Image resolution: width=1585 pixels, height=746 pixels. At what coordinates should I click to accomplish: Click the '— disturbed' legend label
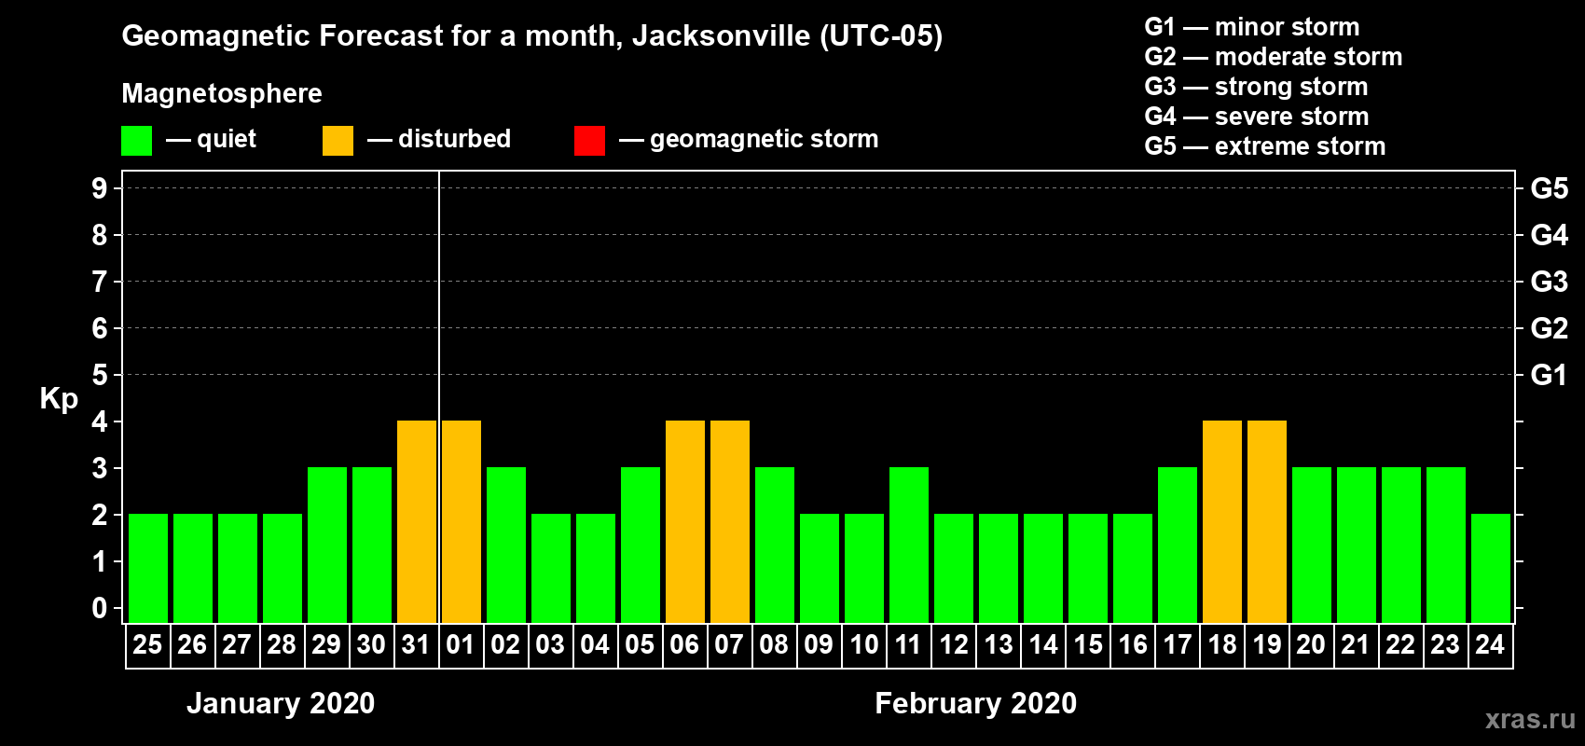click(439, 139)
